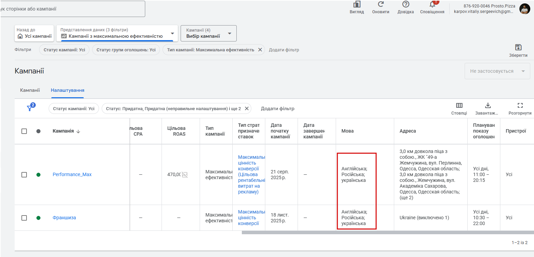The image size is (534, 257).
Task: Remove the Тип кампанії: Максимальна ефективність filter
Action: (x=260, y=50)
